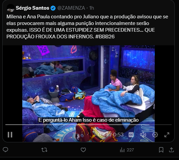Open the tweet's 1h timestamp link
The width and height of the screenshot is (179, 160).
coord(91,8)
